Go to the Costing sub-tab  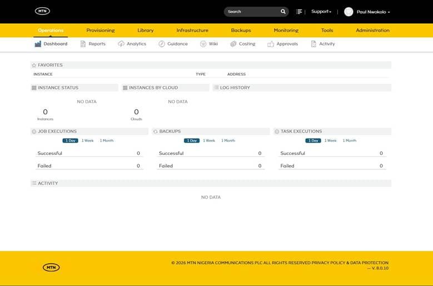click(243, 44)
